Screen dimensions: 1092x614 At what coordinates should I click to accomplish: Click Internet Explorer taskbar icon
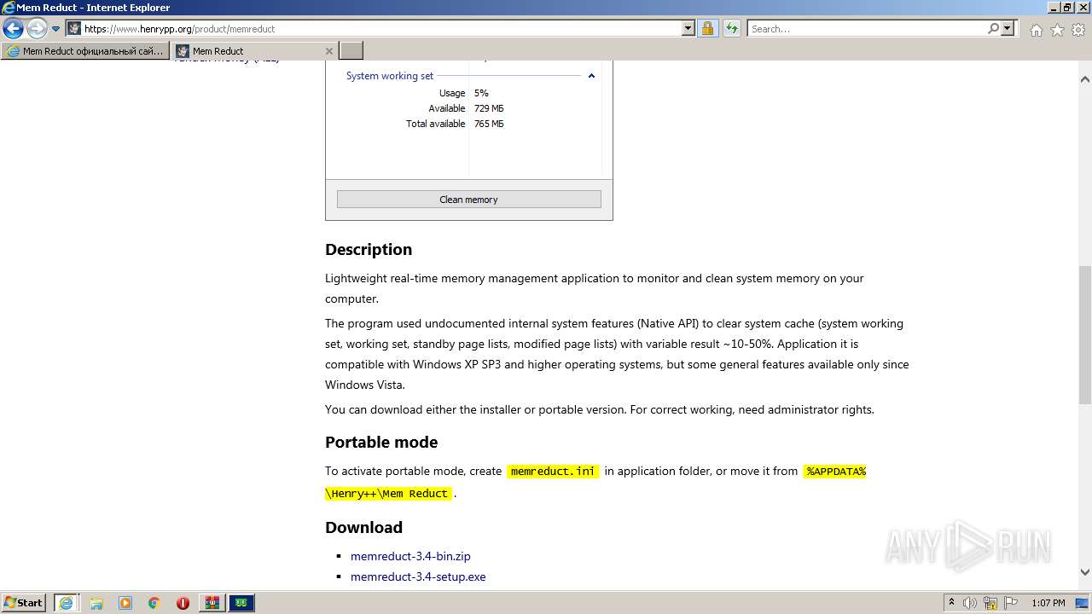(x=66, y=603)
